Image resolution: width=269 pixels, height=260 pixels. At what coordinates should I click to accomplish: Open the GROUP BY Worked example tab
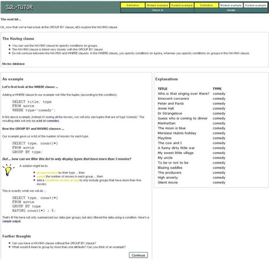tap(157, 5)
